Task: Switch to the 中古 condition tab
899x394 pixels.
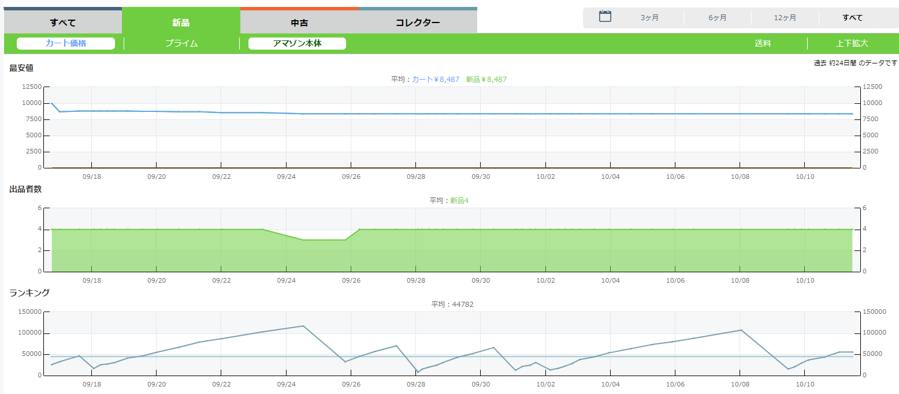Action: point(299,23)
